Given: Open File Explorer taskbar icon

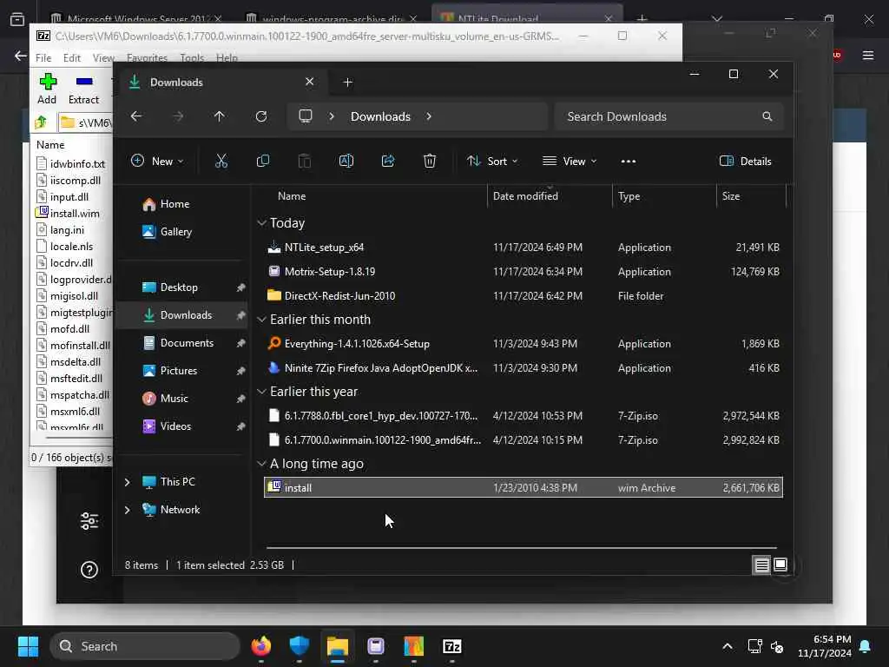Looking at the screenshot, I should pos(338,646).
